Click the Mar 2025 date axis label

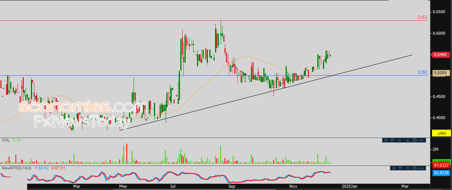tap(405, 187)
